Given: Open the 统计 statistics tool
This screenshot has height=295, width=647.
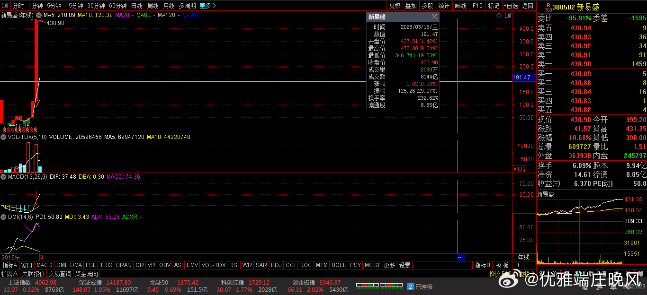Looking at the screenshot, I should (x=444, y=6).
